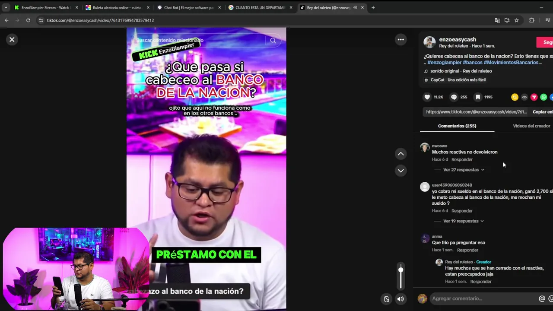Click the install app icon in address bar
This screenshot has height=311, width=553.
pos(507,20)
